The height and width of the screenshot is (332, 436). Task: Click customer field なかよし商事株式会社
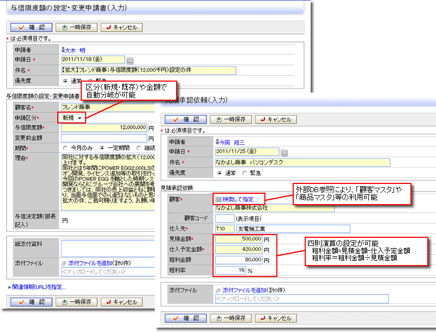click(x=275, y=208)
